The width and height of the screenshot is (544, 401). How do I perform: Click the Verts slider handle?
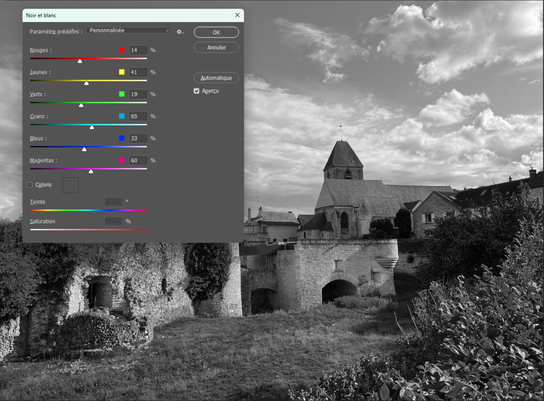(81, 105)
